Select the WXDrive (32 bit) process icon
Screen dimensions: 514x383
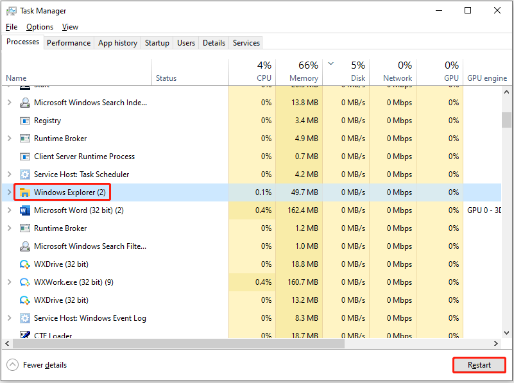pyautogui.click(x=24, y=264)
